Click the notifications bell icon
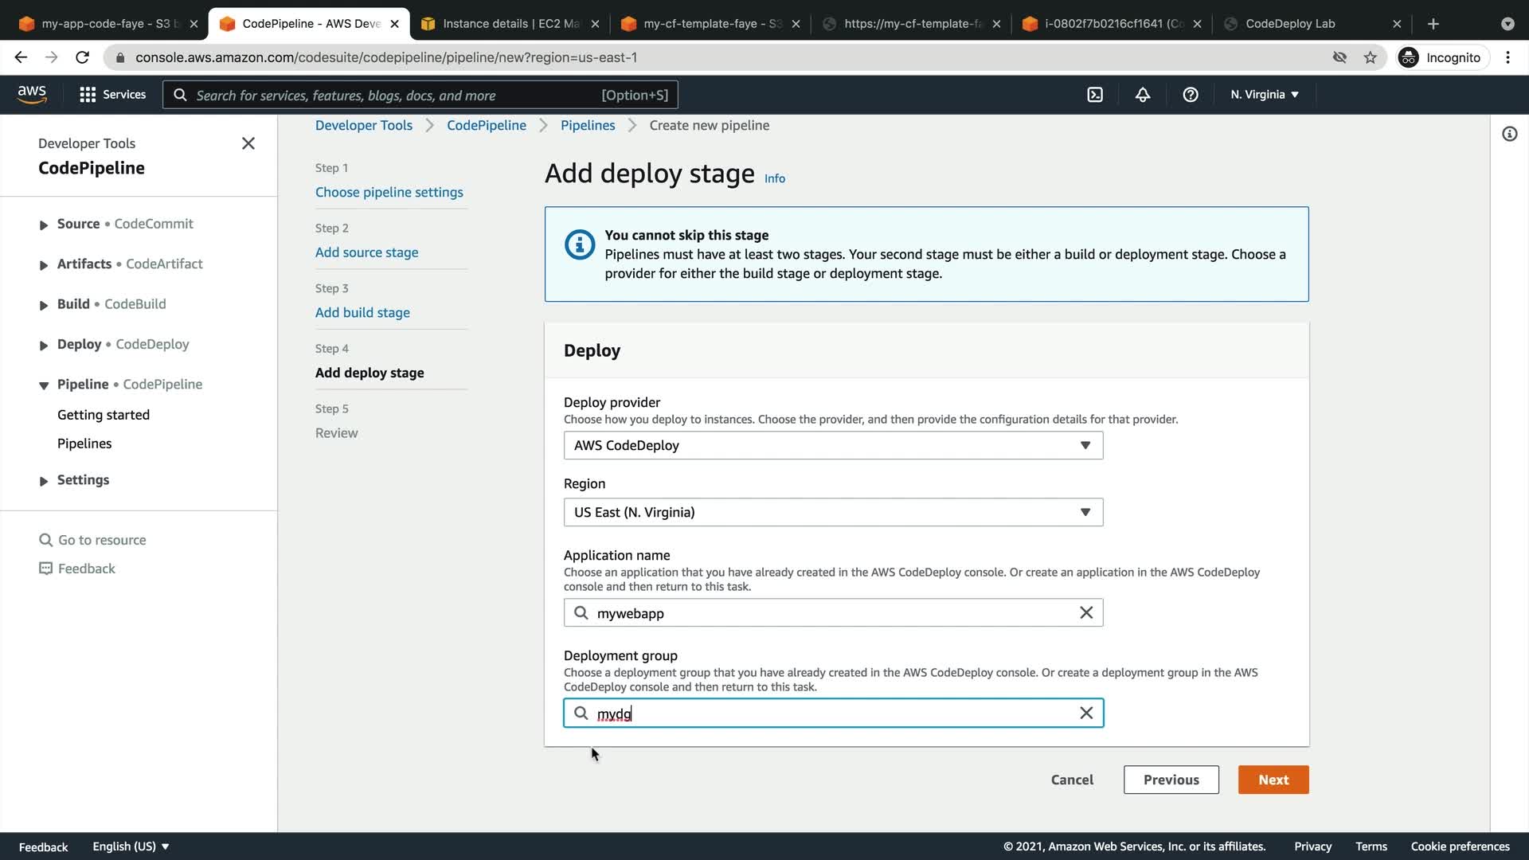Image resolution: width=1529 pixels, height=860 pixels. point(1143,95)
